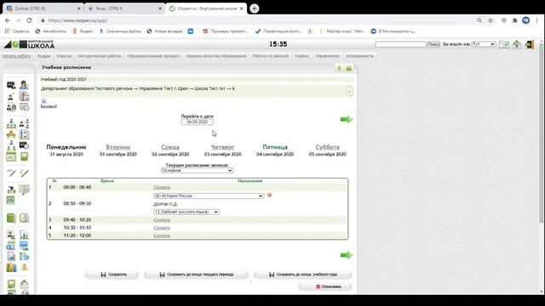
Task: Click the Сохранить button
Action: tap(112, 275)
